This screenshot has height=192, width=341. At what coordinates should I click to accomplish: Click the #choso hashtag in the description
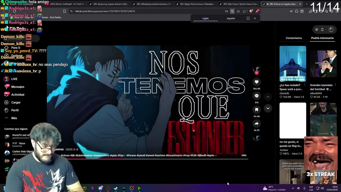click(x=65, y=155)
